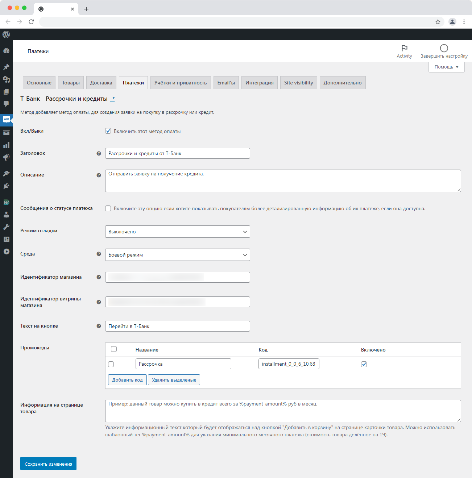The image size is (472, 478).
Task: Toggle Включено checkbox for Рассрочка
Action: click(364, 364)
